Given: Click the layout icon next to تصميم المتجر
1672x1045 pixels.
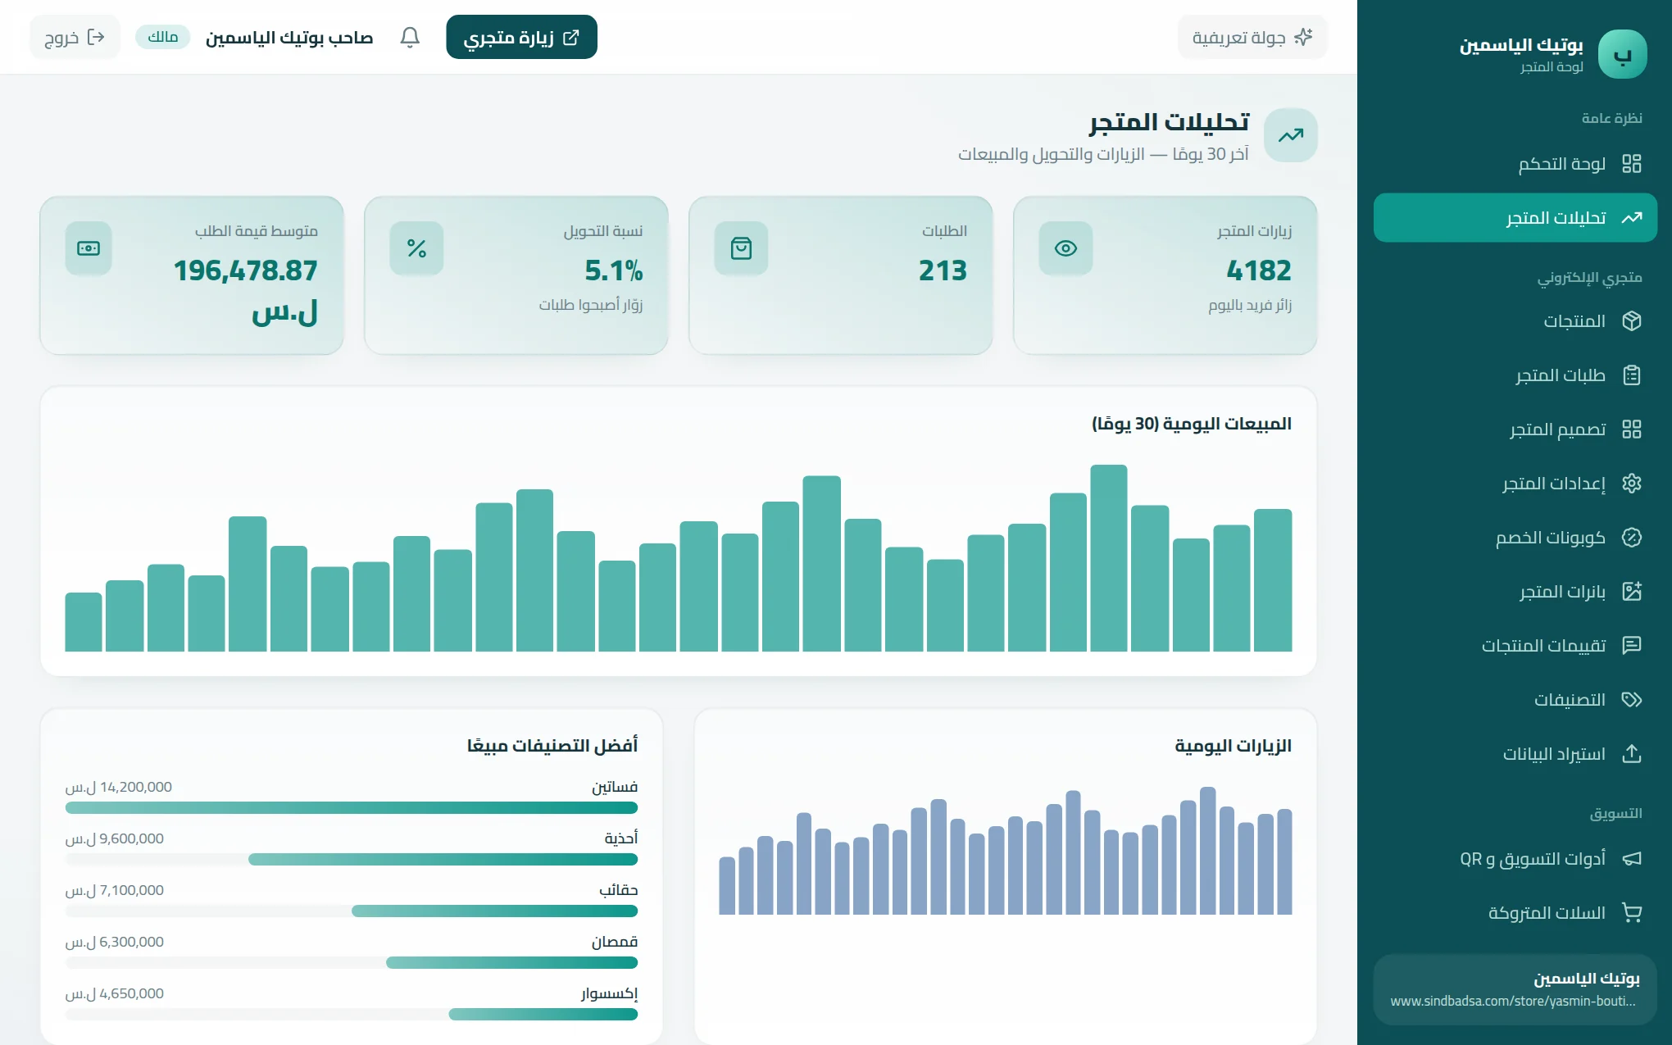Looking at the screenshot, I should coord(1632,429).
